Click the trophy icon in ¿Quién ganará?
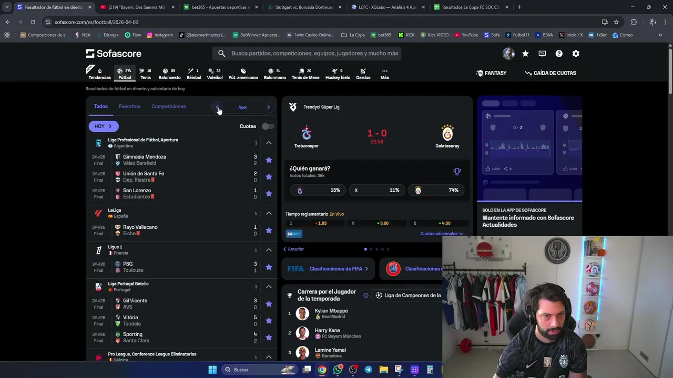This screenshot has height=378, width=673. [457, 172]
